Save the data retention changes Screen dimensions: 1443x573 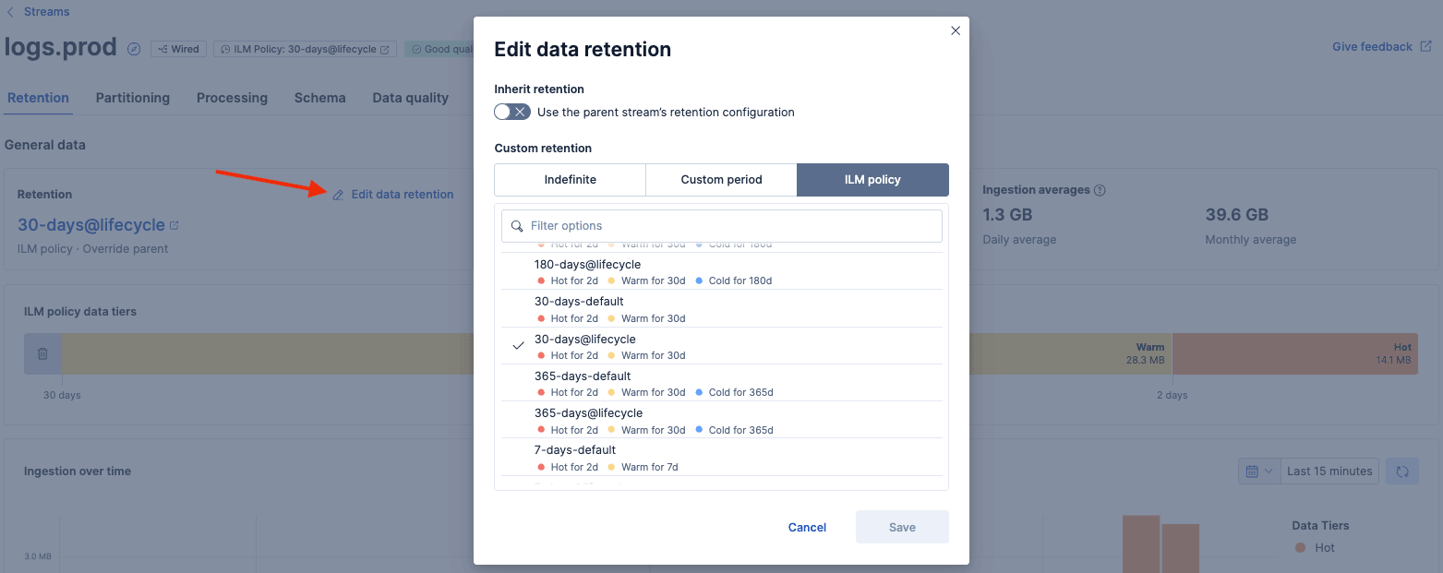pos(901,526)
